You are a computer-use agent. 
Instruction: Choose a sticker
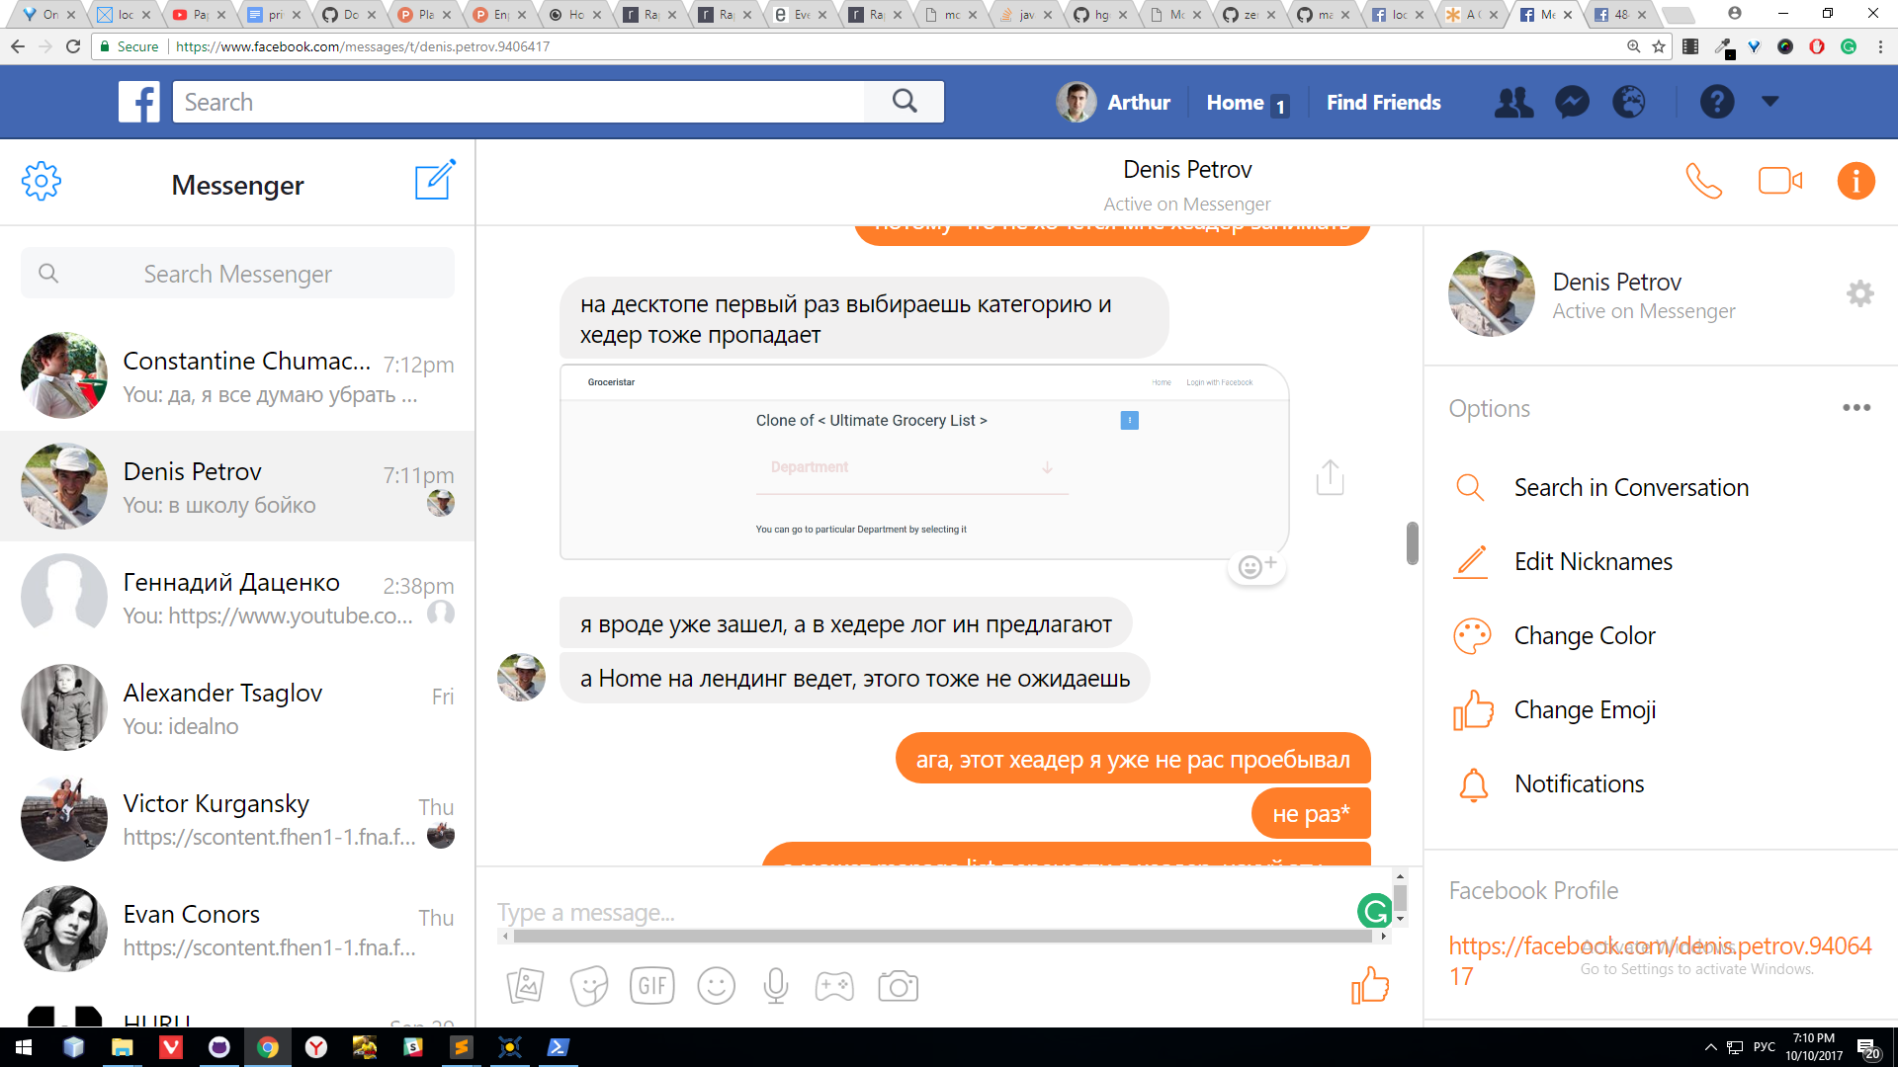click(589, 985)
